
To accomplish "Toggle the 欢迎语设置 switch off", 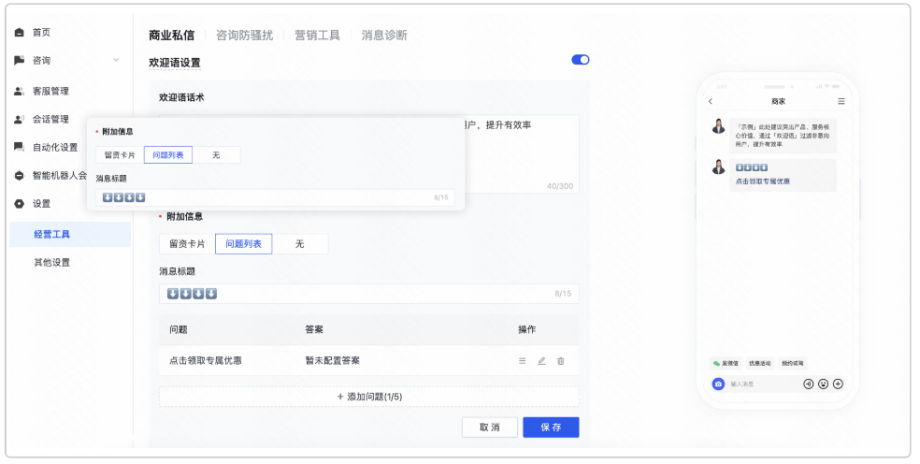I will (x=581, y=59).
